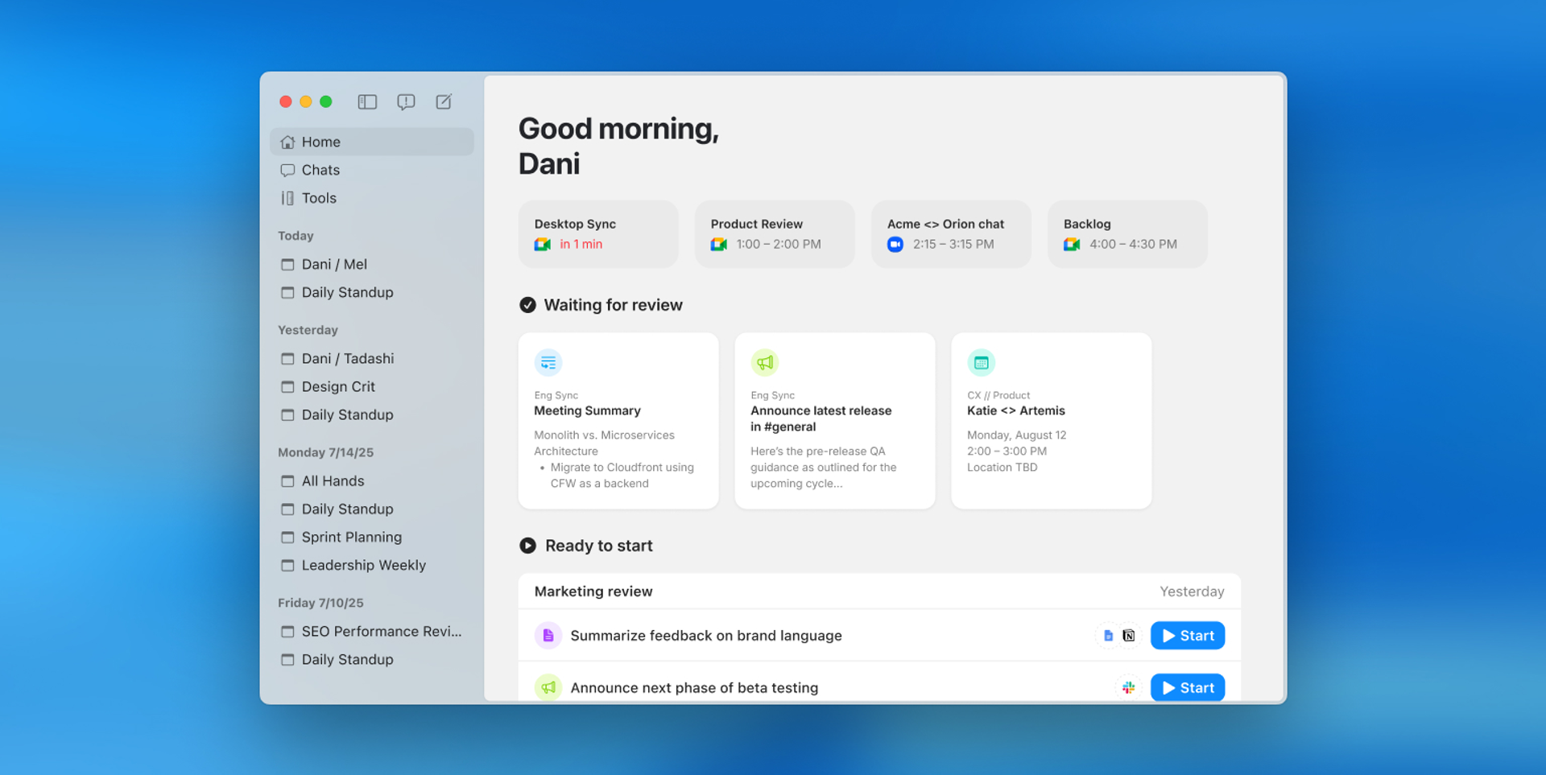Select the SEO Performance Review note
The height and width of the screenshot is (775, 1546).
(x=381, y=631)
